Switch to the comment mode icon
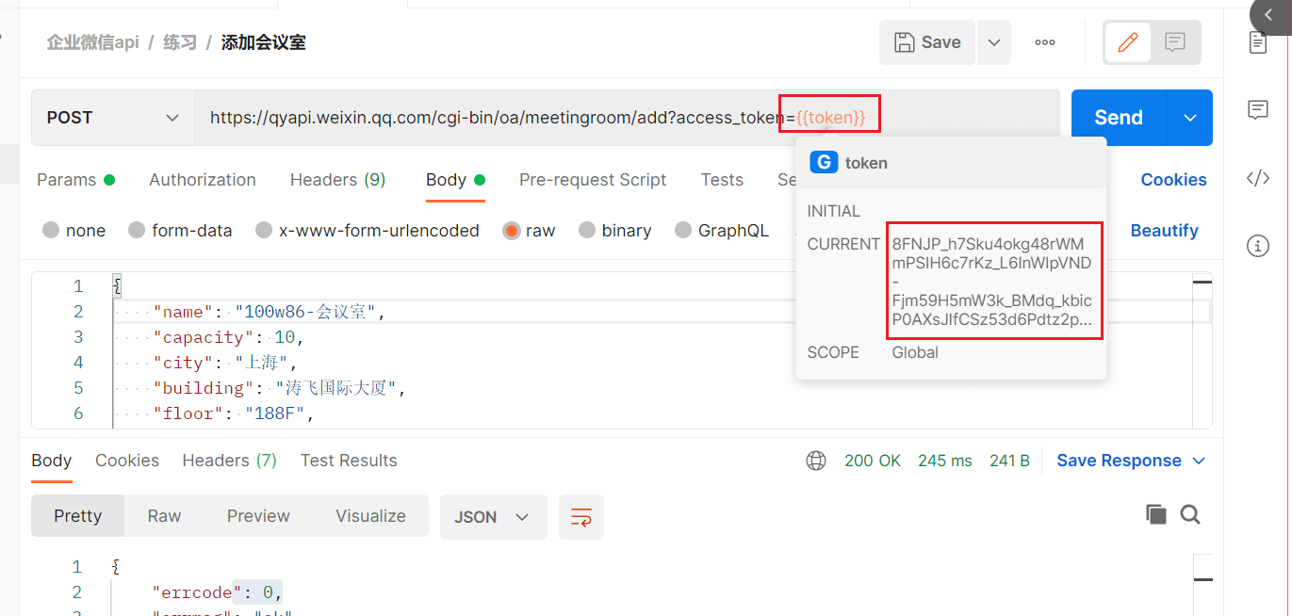 point(1174,42)
